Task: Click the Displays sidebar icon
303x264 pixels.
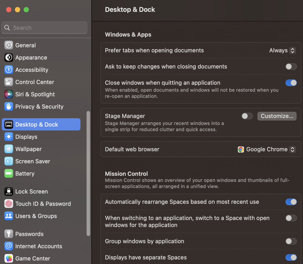Action: 8,137
